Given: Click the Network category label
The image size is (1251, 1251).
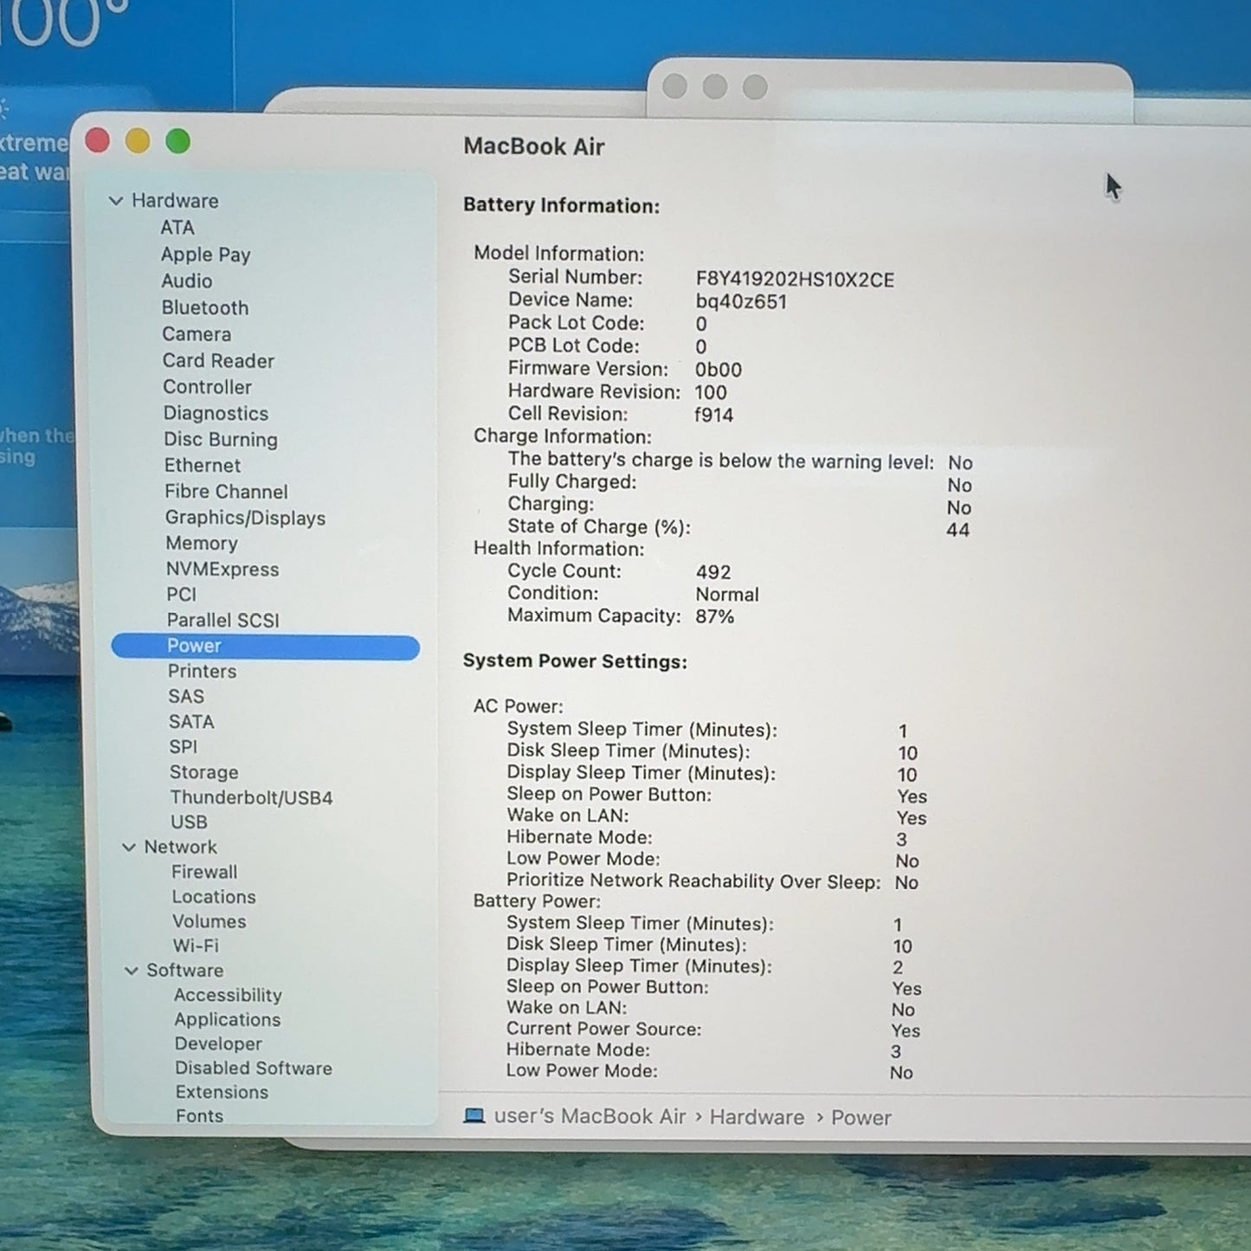Looking at the screenshot, I should click(181, 848).
